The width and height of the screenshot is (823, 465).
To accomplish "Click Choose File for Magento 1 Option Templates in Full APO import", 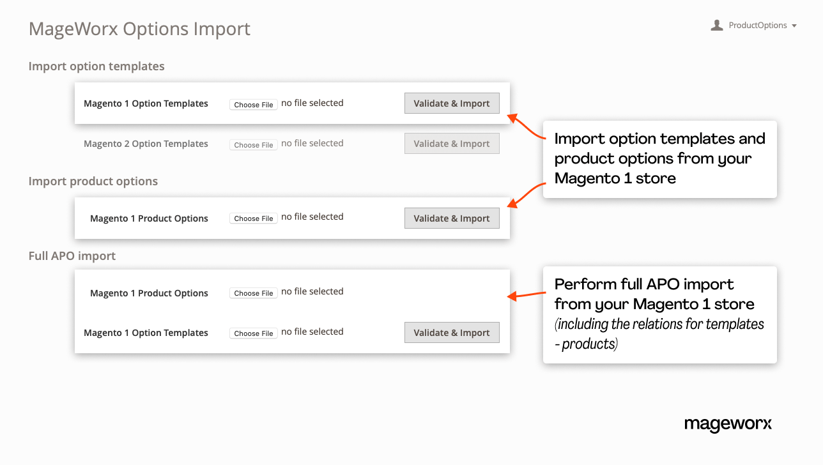I will tap(253, 333).
